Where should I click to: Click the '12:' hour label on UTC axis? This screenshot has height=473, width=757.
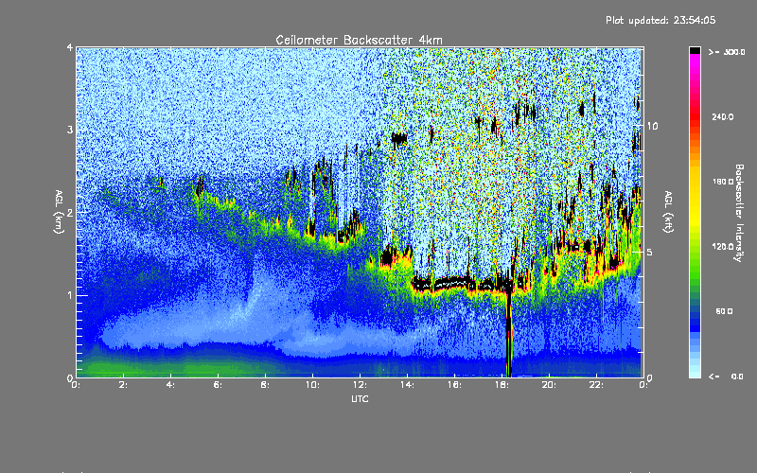tap(361, 385)
